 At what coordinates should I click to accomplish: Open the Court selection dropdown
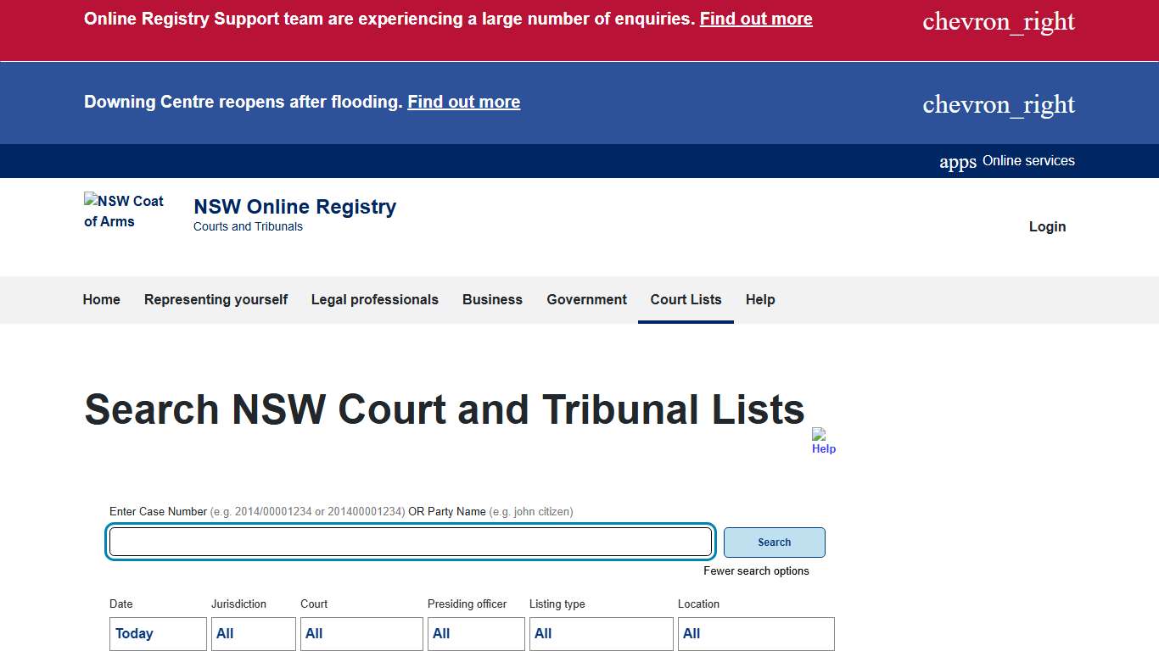pos(361,633)
